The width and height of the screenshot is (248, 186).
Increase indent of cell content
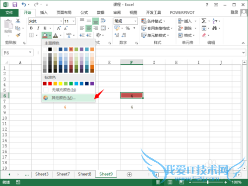click(x=89, y=35)
